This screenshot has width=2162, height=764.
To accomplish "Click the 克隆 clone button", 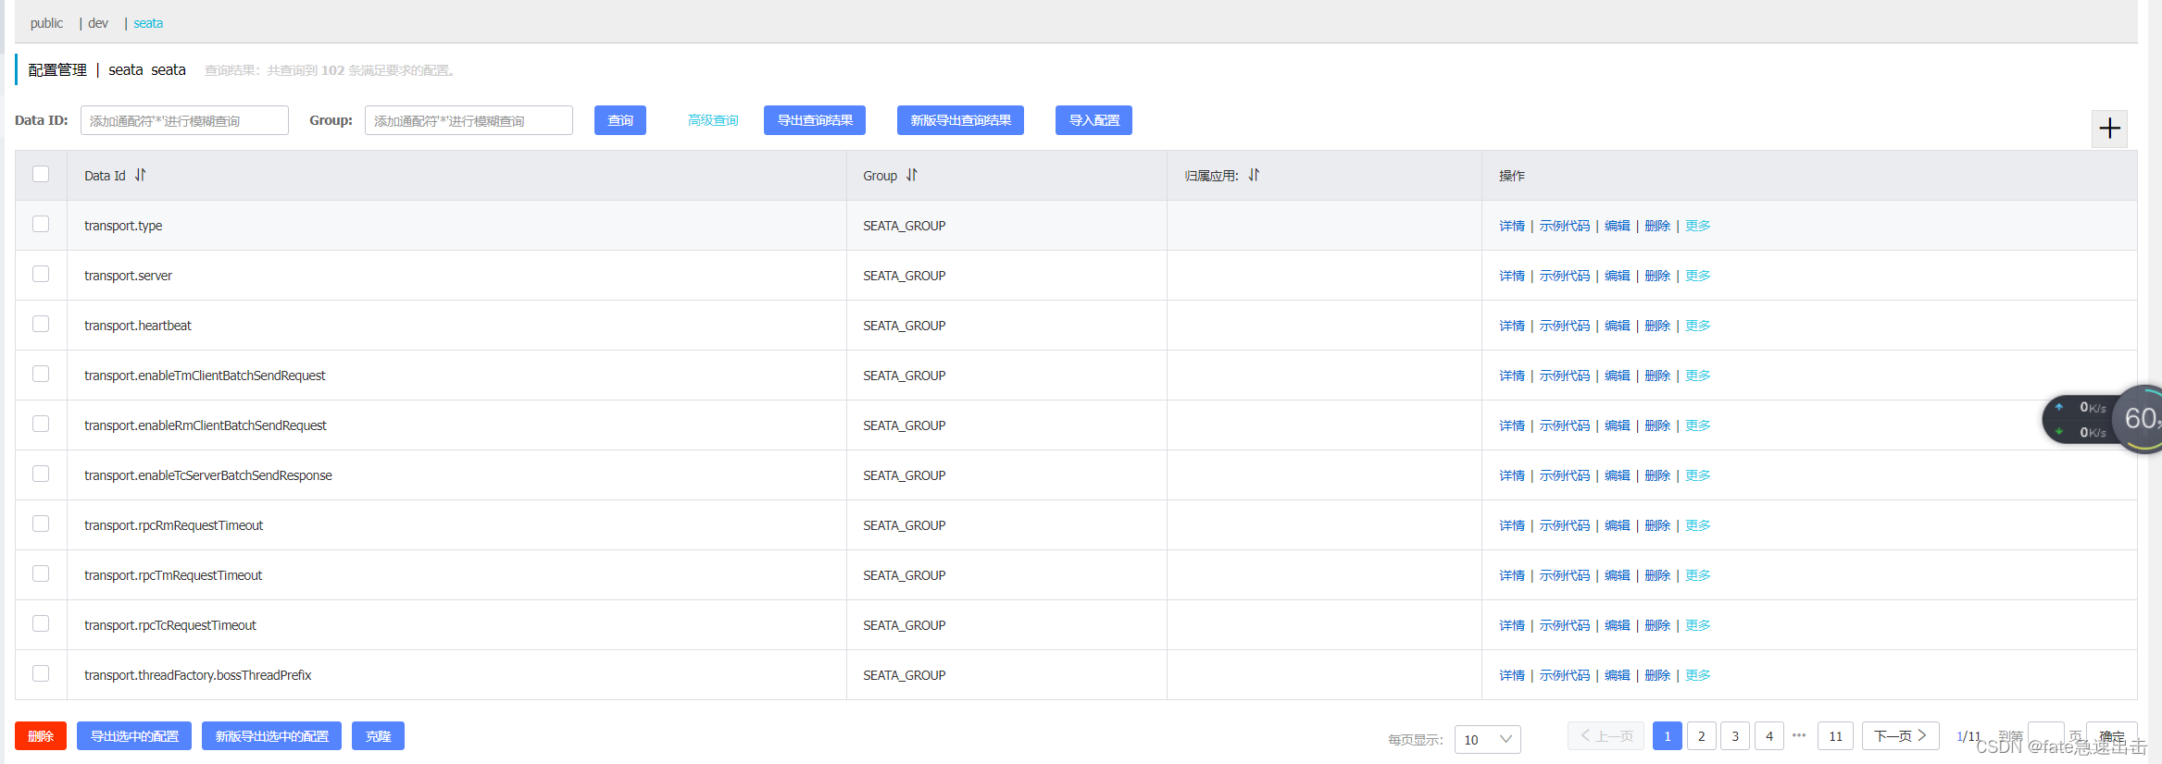I will 378,736.
